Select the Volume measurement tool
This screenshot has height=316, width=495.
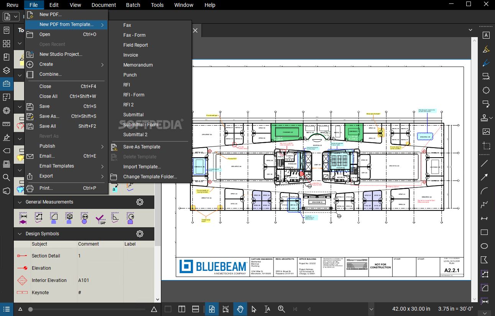[x=69, y=218]
